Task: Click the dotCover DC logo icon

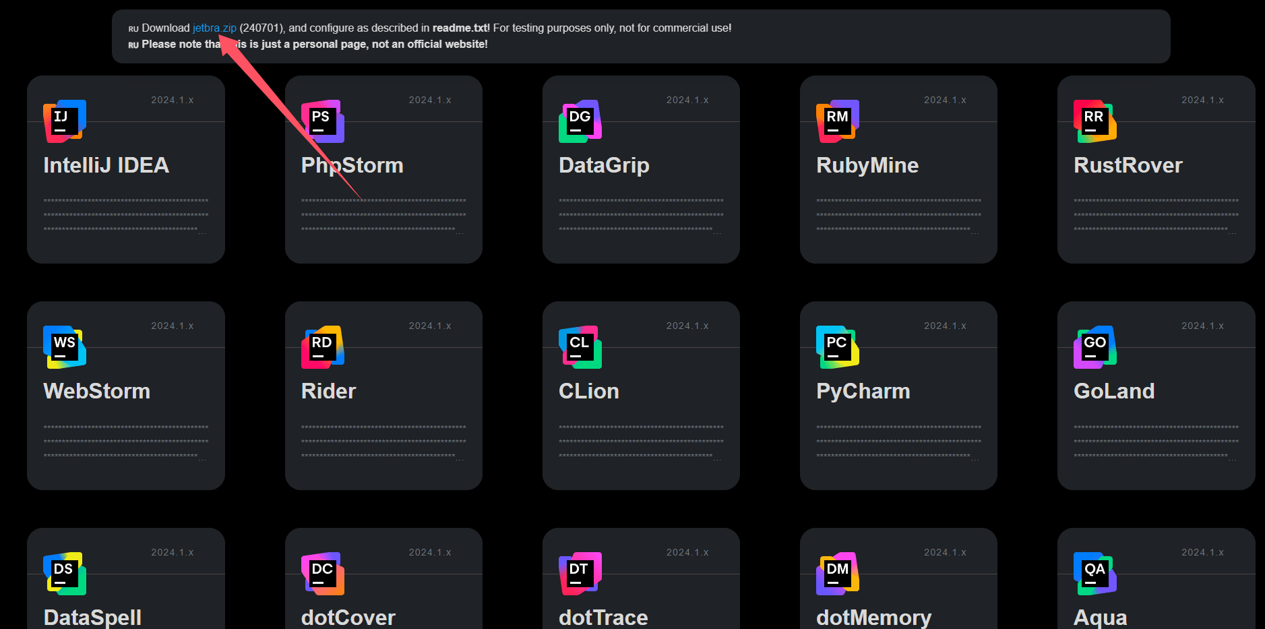Action: pos(323,574)
